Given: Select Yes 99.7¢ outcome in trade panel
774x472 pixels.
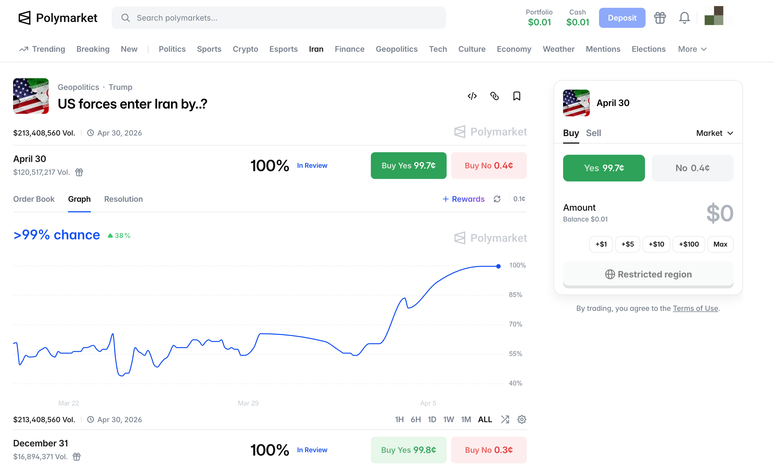Looking at the screenshot, I should coord(603,168).
